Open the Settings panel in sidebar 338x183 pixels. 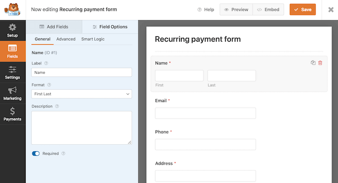[12, 72]
